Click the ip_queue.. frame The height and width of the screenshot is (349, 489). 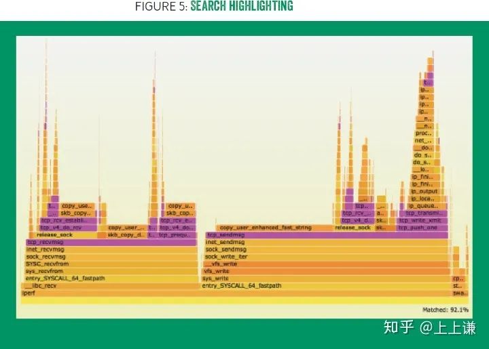click(x=425, y=206)
